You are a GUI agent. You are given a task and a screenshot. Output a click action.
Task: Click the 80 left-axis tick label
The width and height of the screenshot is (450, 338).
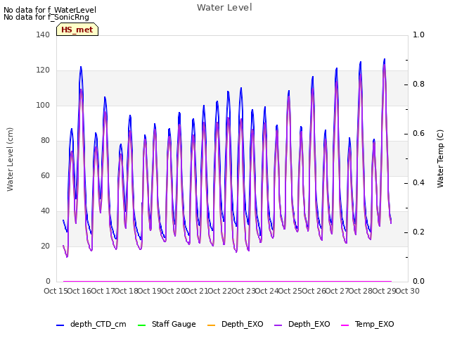point(45,141)
